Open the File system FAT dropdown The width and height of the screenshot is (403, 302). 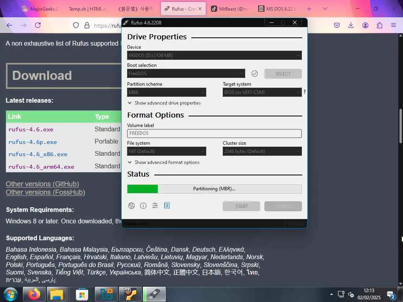pyautogui.click(x=166, y=151)
